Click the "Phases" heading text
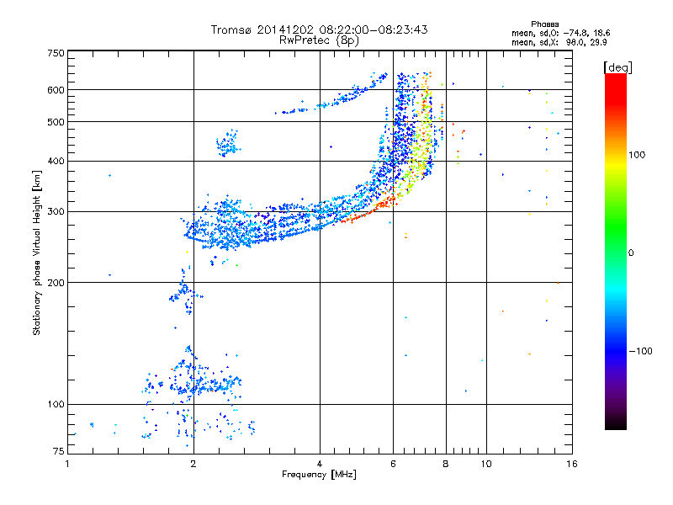 point(544,24)
